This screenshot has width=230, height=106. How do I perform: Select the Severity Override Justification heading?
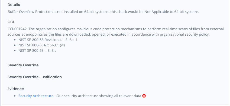click(x=35, y=77)
